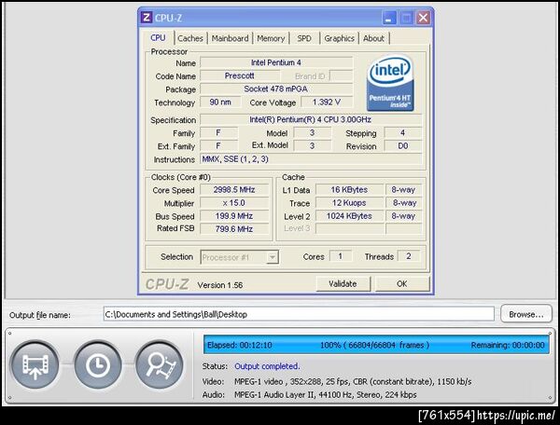Screen dimensions: 560x425
Task: Click the MPEG-1 Audio Layer II description line
Action: click(326, 395)
